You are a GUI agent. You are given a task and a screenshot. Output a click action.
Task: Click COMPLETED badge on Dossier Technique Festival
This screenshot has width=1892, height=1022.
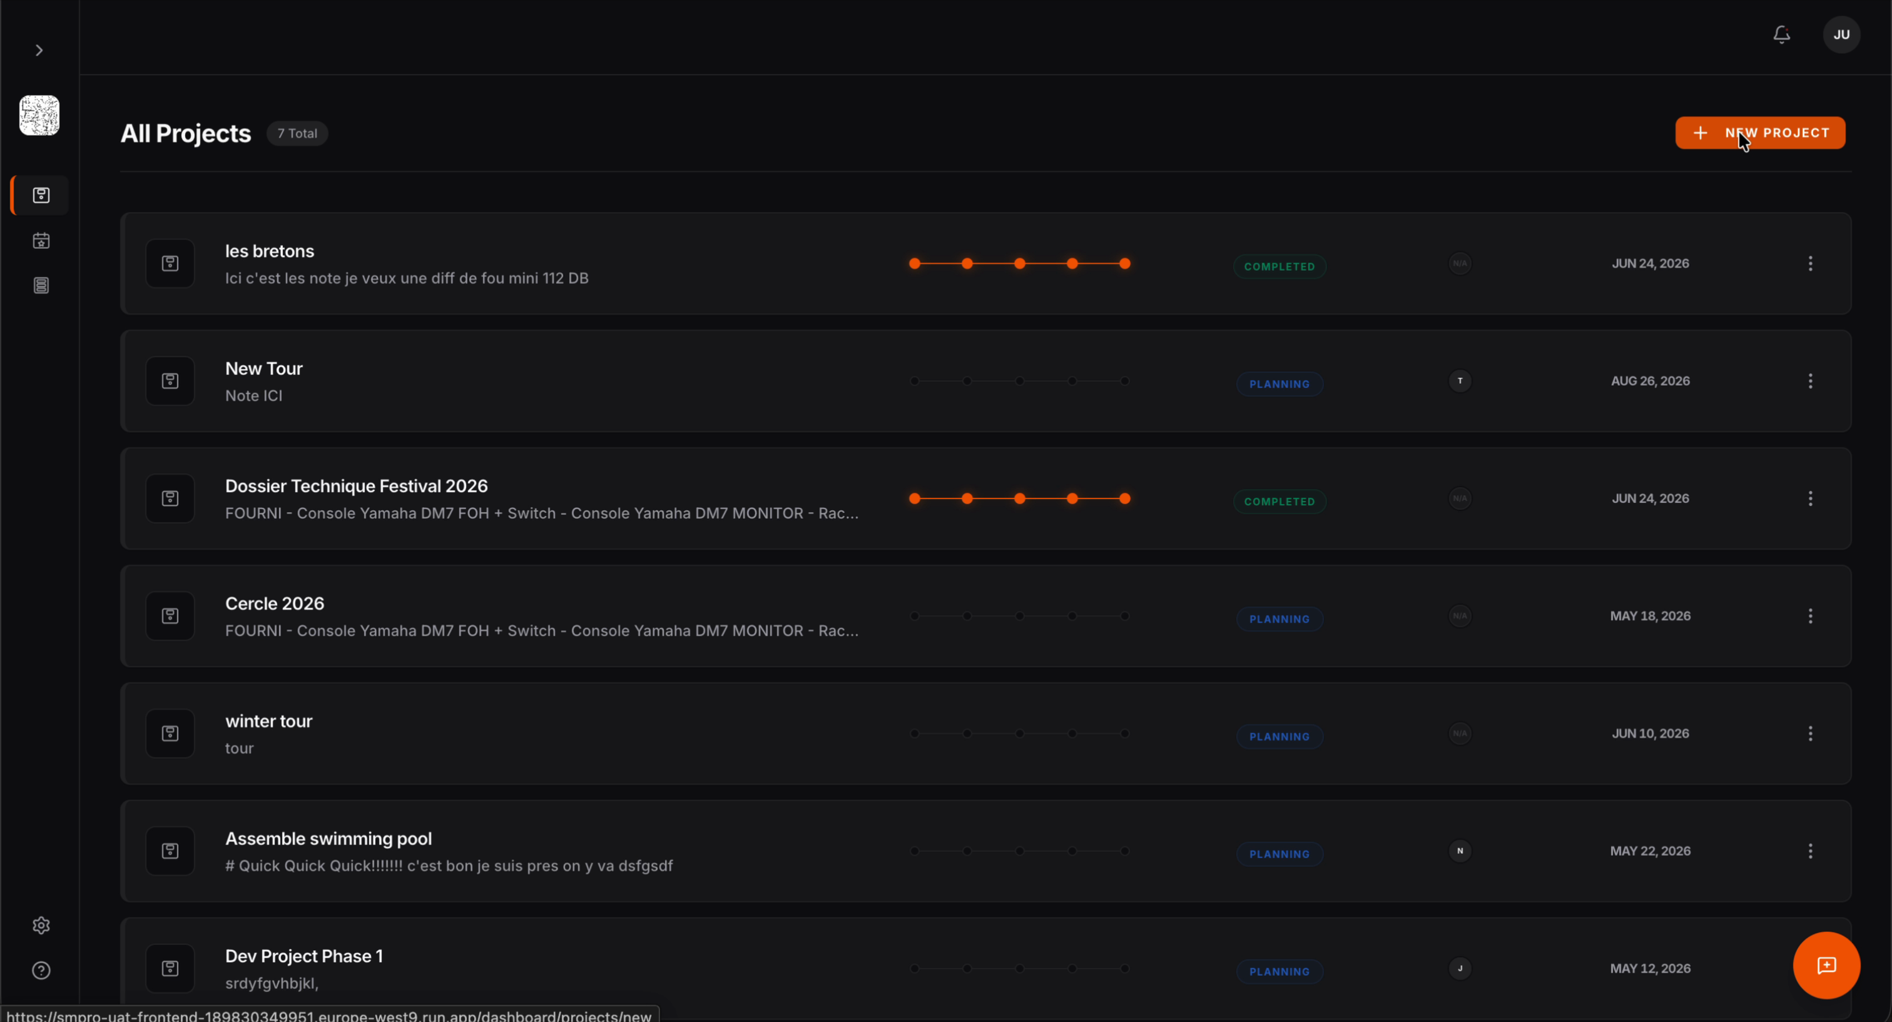pyautogui.click(x=1279, y=502)
